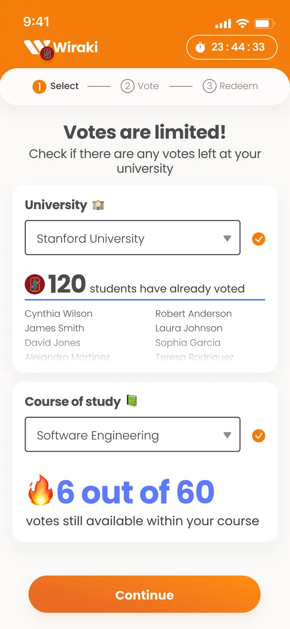Viewport: 290px width, 629px height.
Task: Select voter Cynthia Wilson in the list
Action: click(x=59, y=314)
